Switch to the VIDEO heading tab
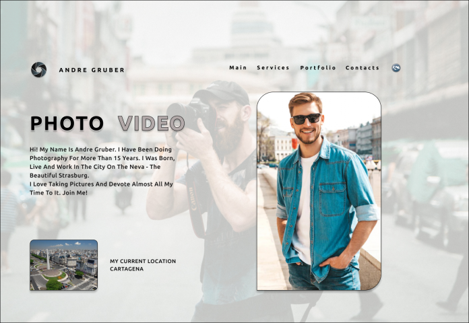469x323 pixels. pos(152,123)
